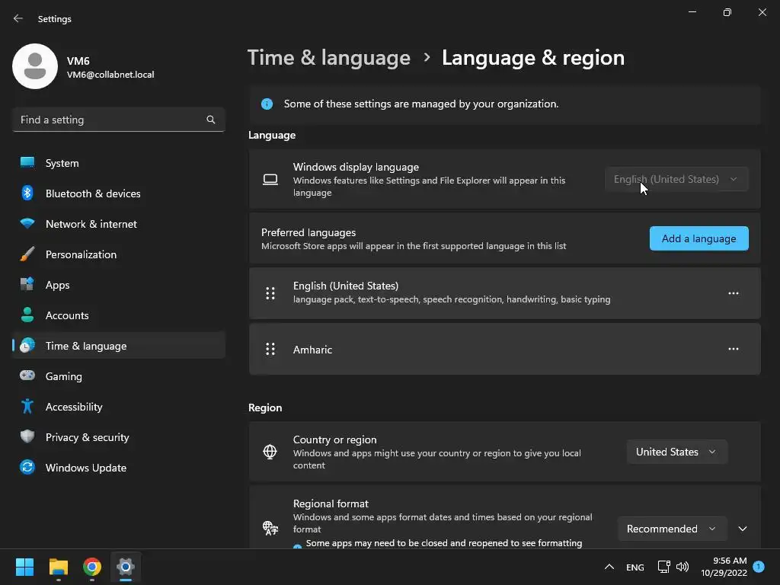Viewport: 780px width, 585px height.
Task: Open Network & internet settings
Action: click(118, 224)
